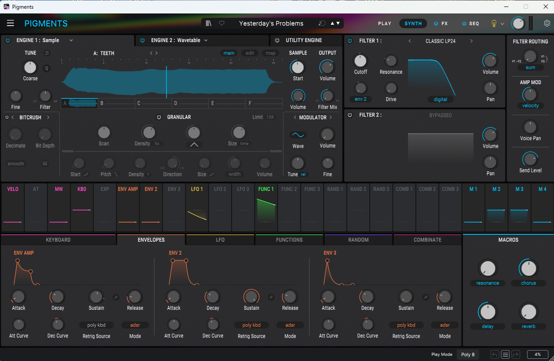
Task: Click the grain shape envelope icon
Action: (x=194, y=145)
